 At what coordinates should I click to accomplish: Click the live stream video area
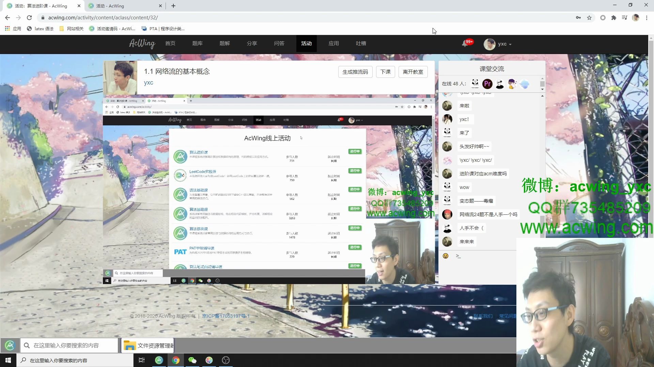(268, 191)
